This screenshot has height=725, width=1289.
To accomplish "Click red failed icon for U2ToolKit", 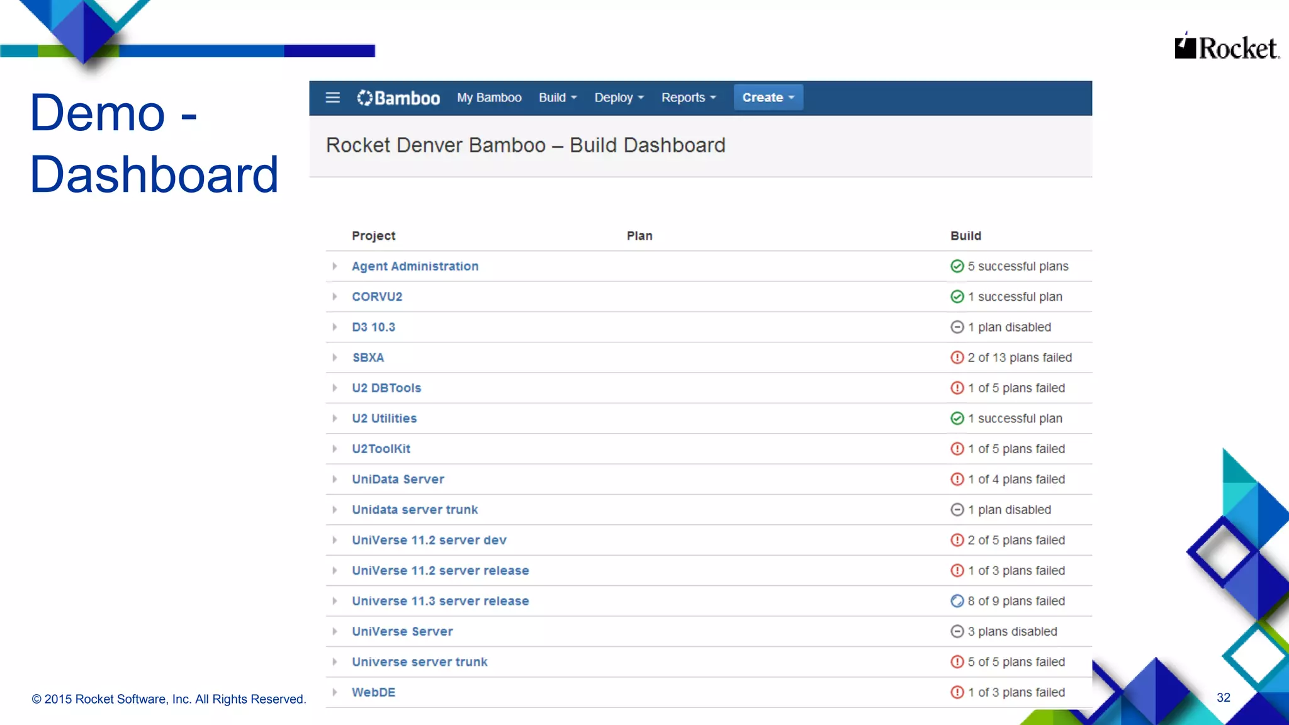I will coord(957,449).
